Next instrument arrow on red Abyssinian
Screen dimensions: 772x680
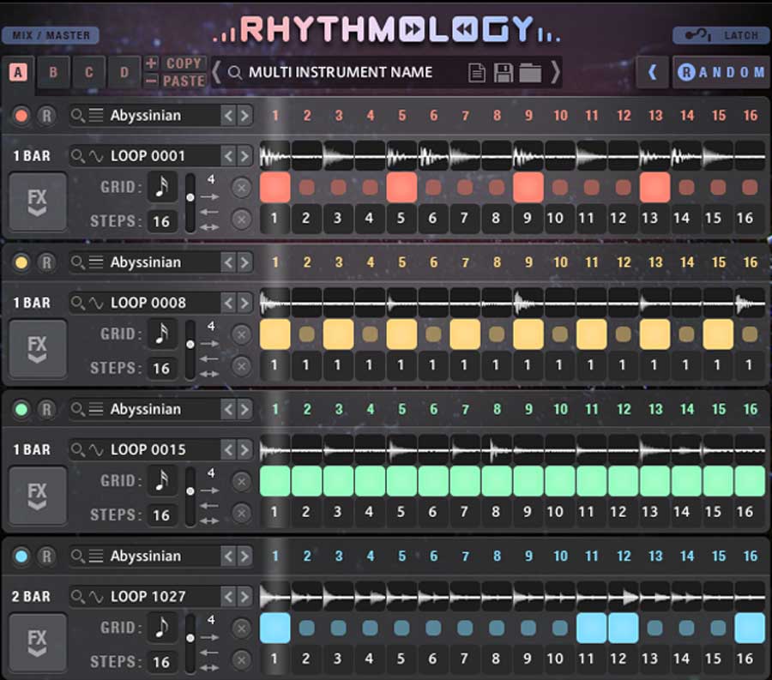[244, 116]
